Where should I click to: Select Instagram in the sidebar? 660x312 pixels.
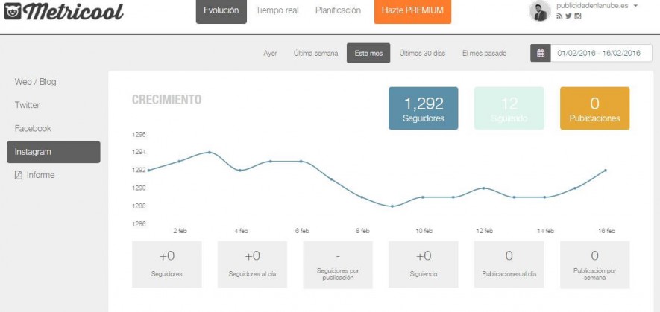[54, 152]
